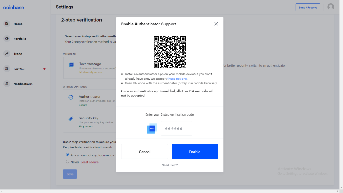
Task: Go to For You in the sidebar
Action: (x=19, y=69)
